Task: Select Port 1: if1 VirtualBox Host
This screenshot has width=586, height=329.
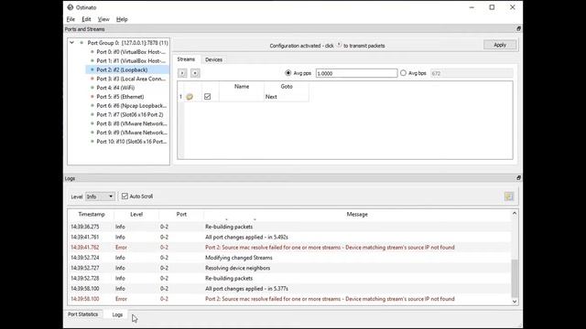Action: (x=131, y=61)
